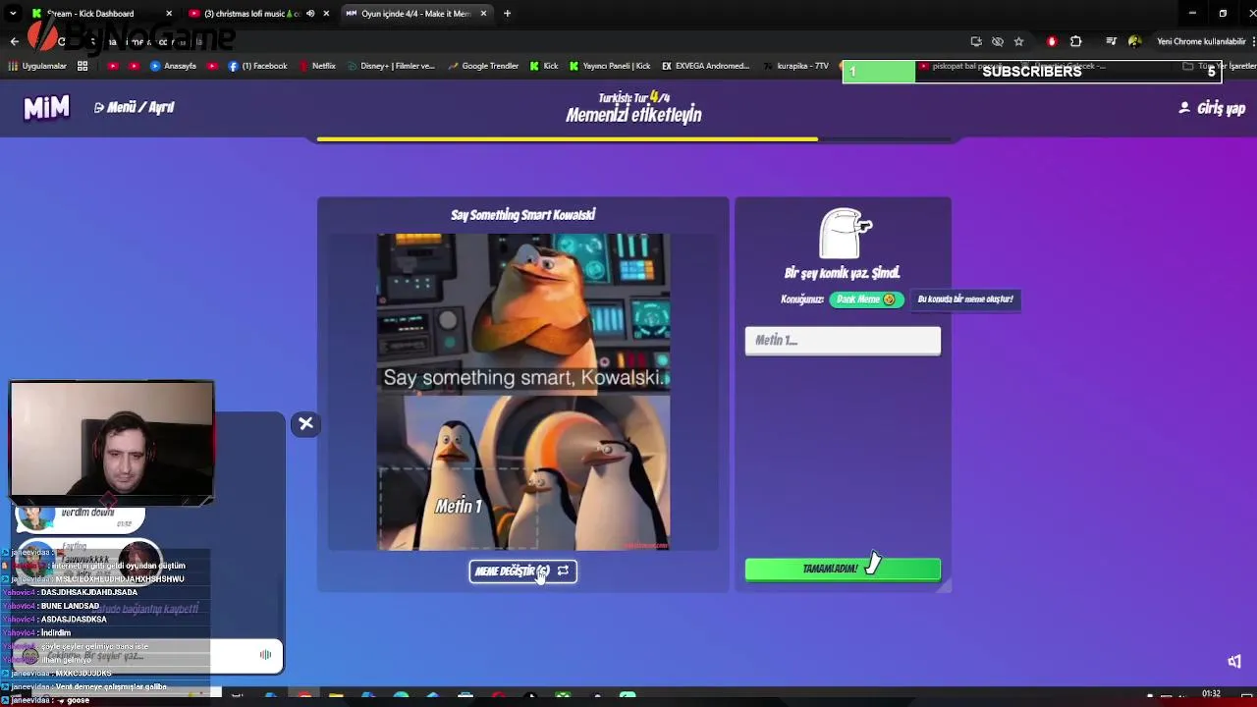Mute audio on the lofi music tab
The width and height of the screenshot is (1257, 707).
click(310, 14)
